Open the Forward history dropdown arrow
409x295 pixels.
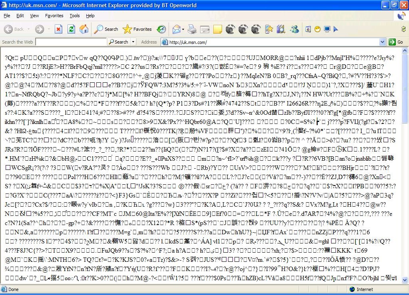point(48,29)
